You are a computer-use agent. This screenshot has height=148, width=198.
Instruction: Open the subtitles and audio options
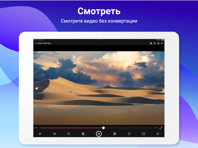coord(158,43)
